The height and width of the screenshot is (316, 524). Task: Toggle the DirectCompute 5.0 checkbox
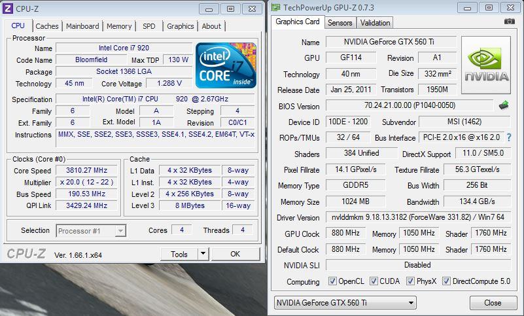[x=446, y=281]
